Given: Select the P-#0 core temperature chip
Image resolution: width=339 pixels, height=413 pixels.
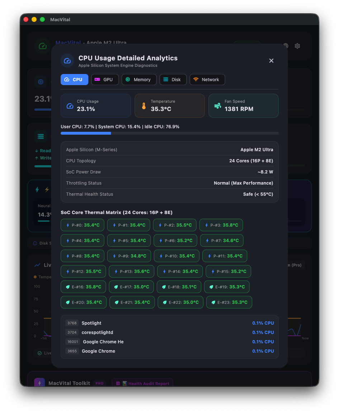Looking at the screenshot, I should [x=83, y=225].
